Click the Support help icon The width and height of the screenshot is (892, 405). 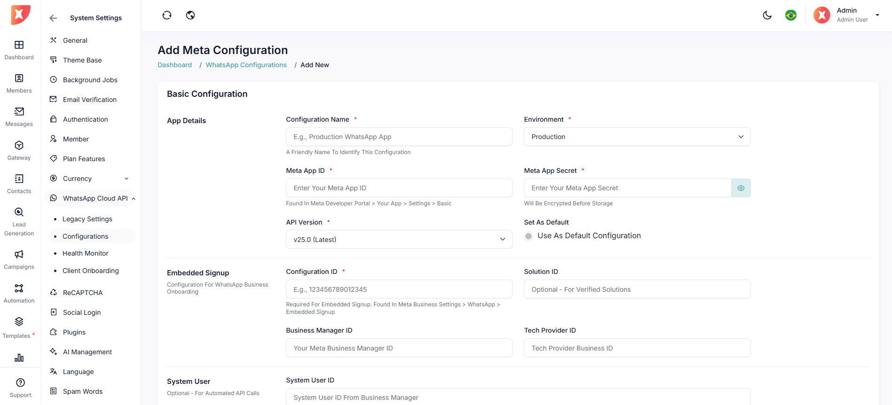coord(20,388)
